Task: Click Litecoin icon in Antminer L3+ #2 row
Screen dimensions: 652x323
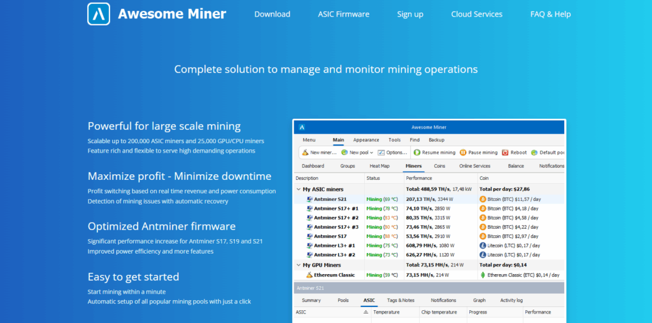Action: pos(483,254)
